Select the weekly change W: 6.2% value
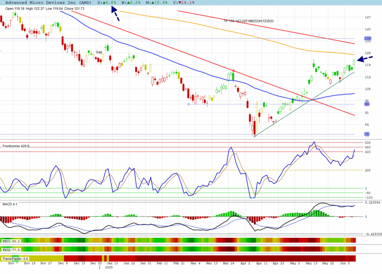The width and height of the screenshot is (382, 274). [x=131, y=3]
